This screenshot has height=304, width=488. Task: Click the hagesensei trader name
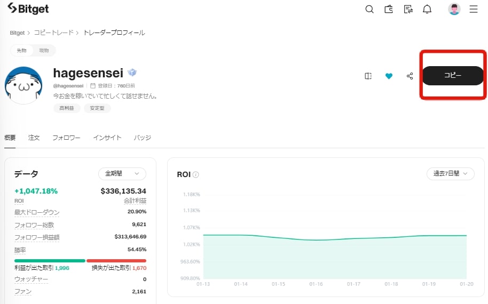tap(88, 73)
